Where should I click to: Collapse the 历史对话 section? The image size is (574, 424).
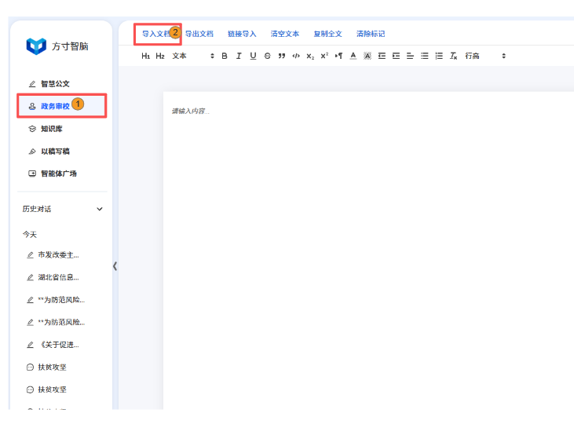pos(99,210)
